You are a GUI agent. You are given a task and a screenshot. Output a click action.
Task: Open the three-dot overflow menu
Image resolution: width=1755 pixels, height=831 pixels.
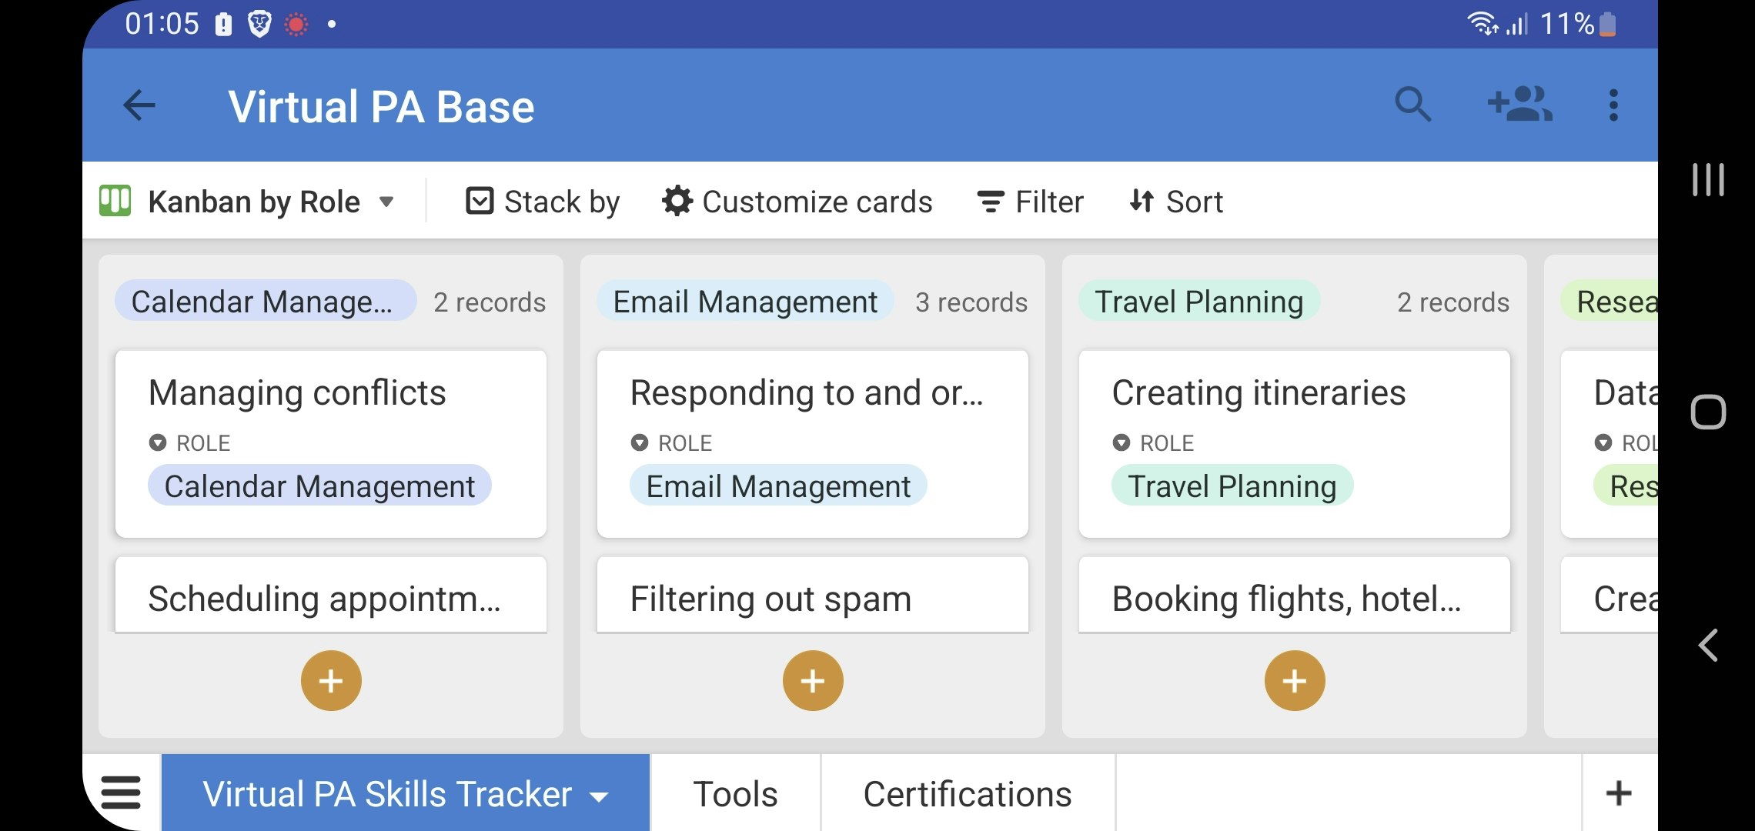pyautogui.click(x=1613, y=105)
